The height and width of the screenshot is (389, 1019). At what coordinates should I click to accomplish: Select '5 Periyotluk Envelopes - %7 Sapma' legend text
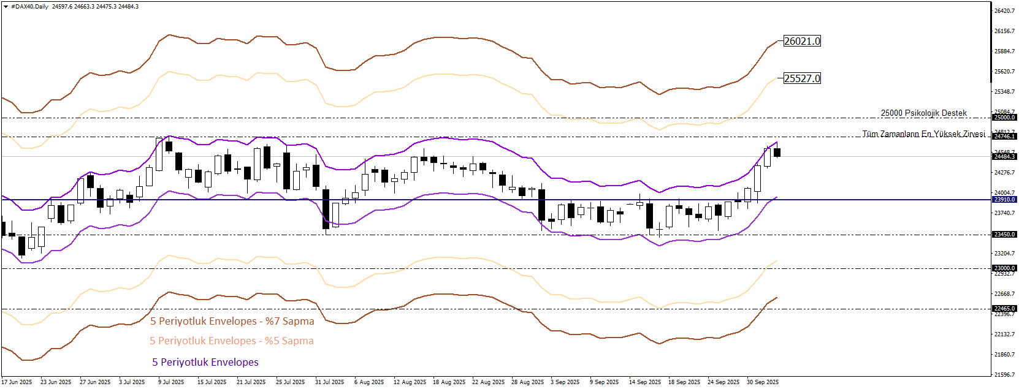pos(232,321)
